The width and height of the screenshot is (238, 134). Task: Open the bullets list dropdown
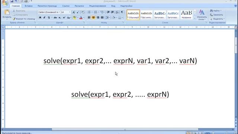(x=92, y=12)
